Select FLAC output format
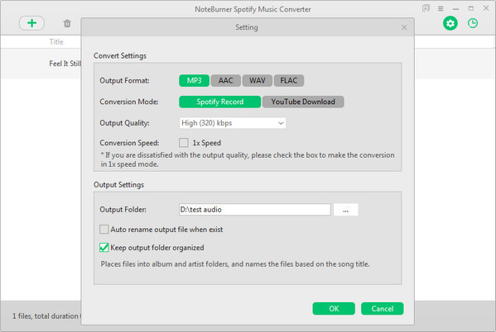 tap(289, 80)
